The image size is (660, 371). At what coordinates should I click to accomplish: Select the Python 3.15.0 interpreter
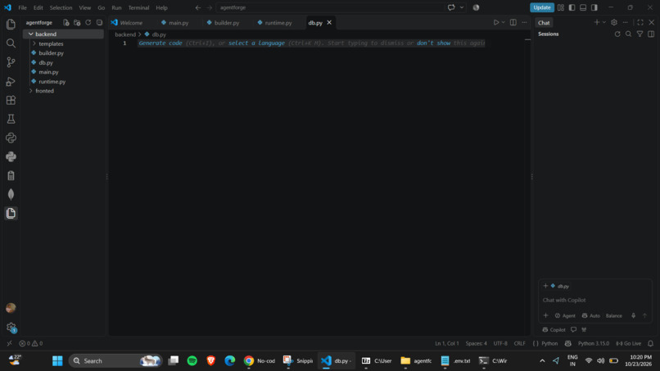point(594,343)
